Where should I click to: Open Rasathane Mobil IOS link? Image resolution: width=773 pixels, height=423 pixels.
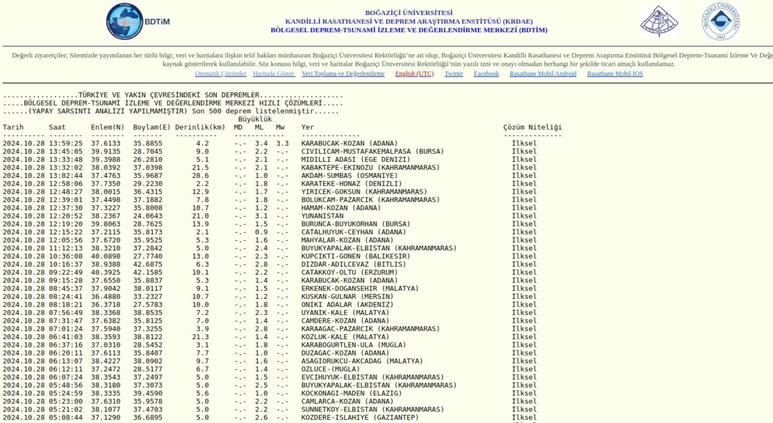615,74
